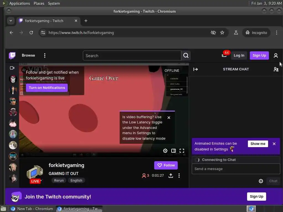Open the blonde sidebar channel avatar
283x212 pixels.
[x=13, y=167]
